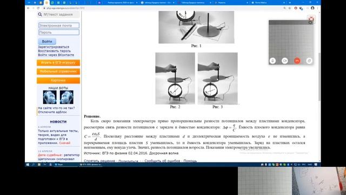Click the browser address bar URL

pyautogui.click(x=65, y=8)
